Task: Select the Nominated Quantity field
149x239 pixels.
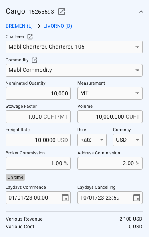Action: (38, 93)
